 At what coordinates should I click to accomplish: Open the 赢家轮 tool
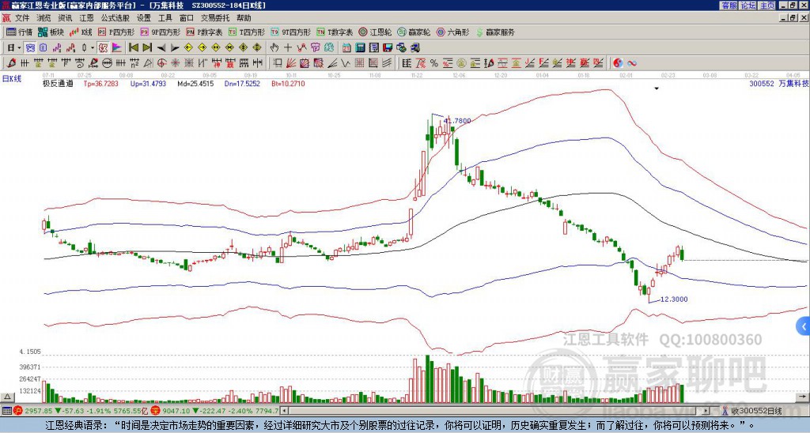[414, 32]
